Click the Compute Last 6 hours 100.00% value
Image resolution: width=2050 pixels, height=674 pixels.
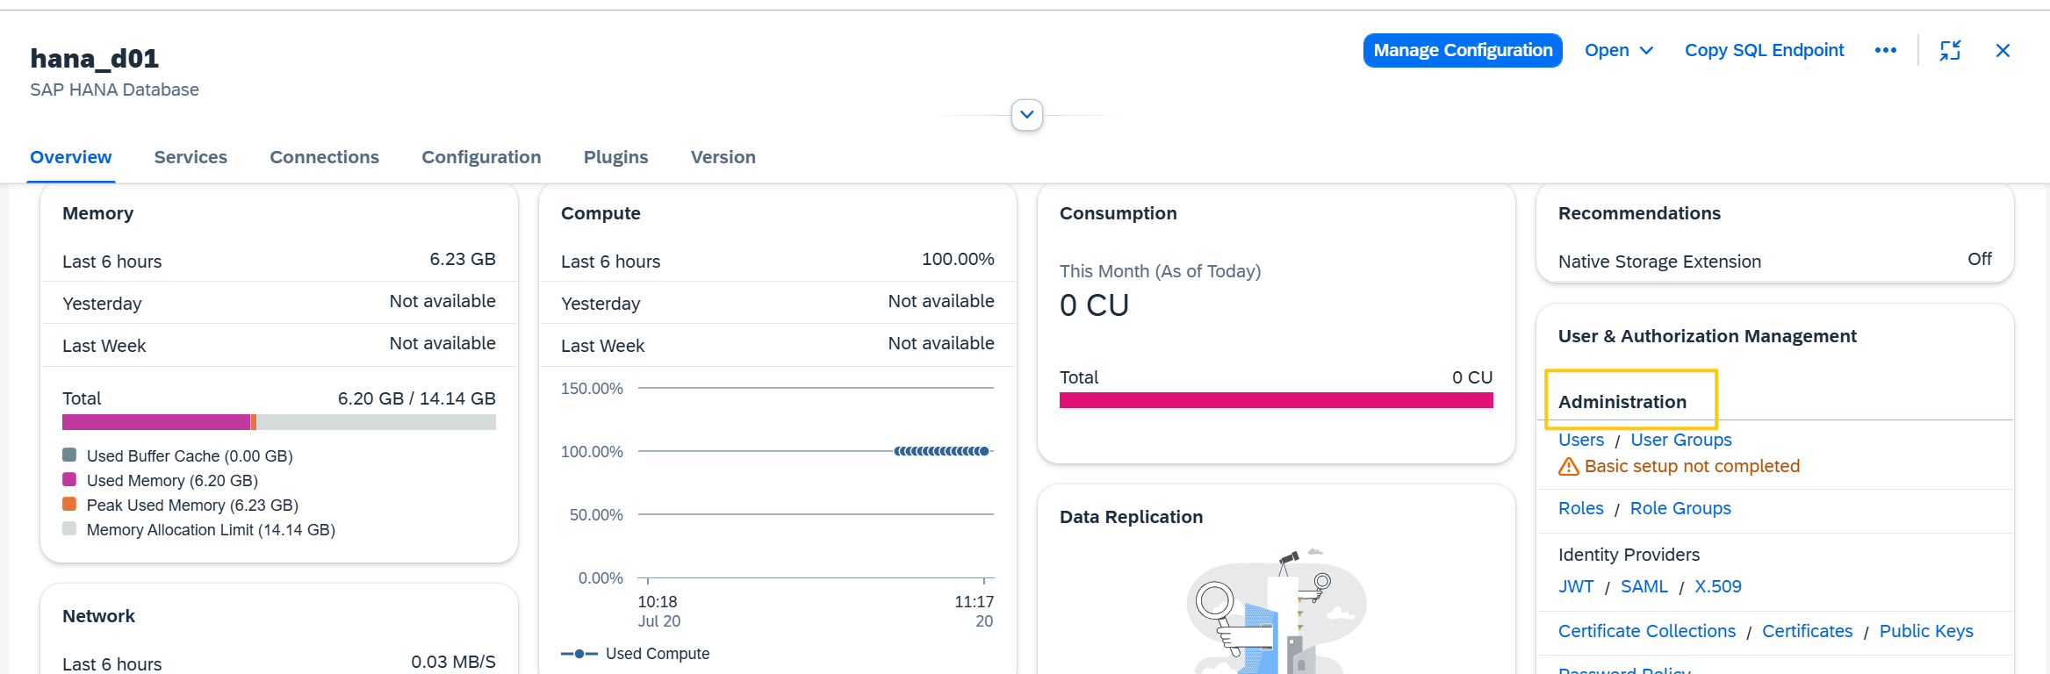coord(958,259)
